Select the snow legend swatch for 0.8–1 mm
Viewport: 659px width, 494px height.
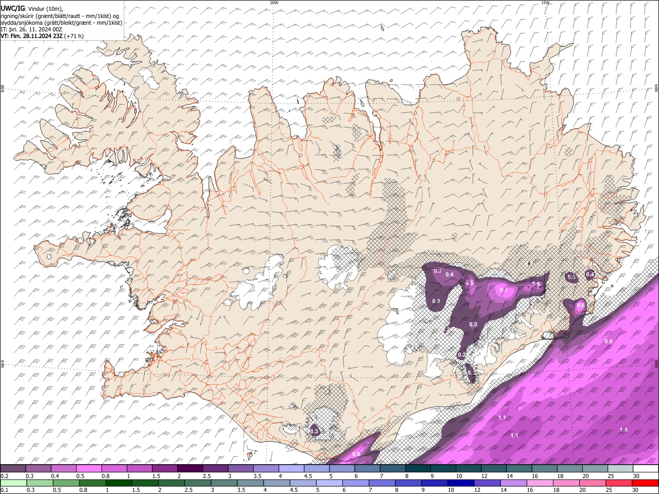point(114,469)
